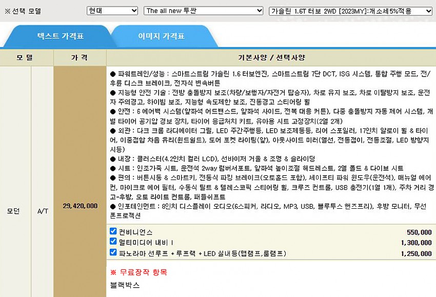The height and width of the screenshot is (297, 436).
Task: Click the 1,300,000 option price
Action: coord(416,243)
